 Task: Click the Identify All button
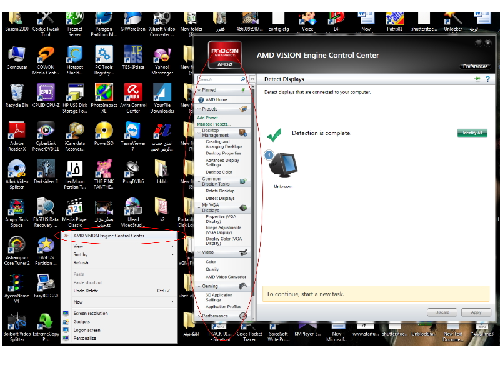click(x=472, y=133)
